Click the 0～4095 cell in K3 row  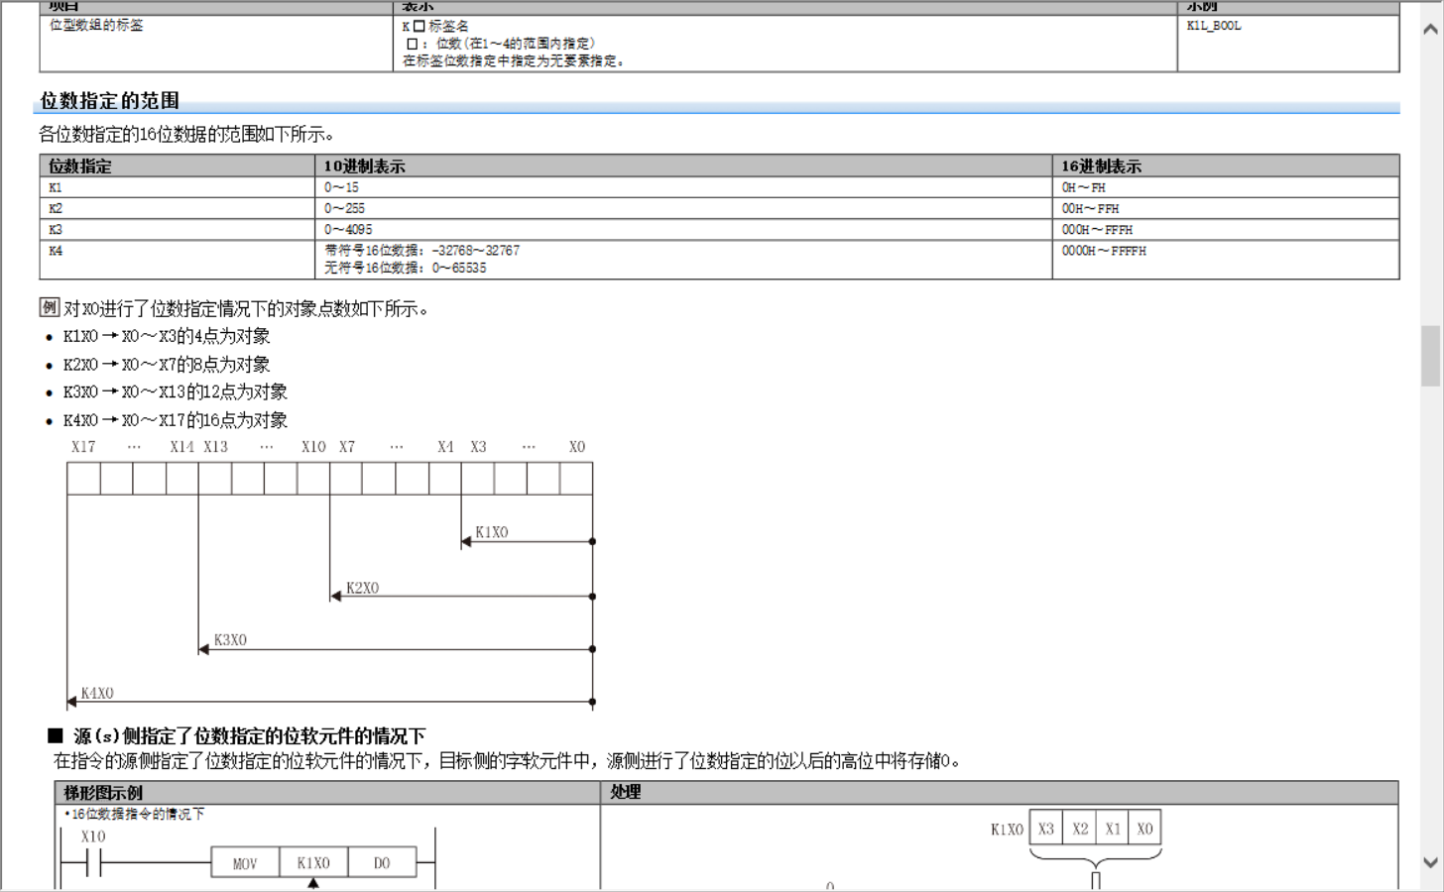(x=348, y=230)
